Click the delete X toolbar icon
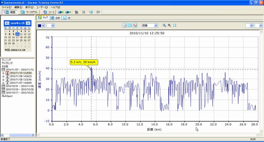The width and height of the screenshot is (264, 142). 84,12
